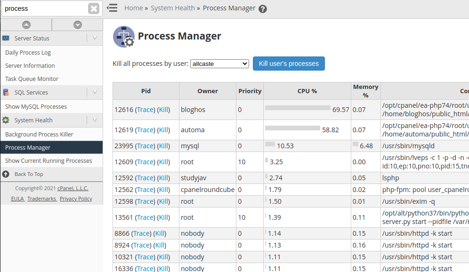Open the user selection dropdown showing allcaste

[x=219, y=64]
